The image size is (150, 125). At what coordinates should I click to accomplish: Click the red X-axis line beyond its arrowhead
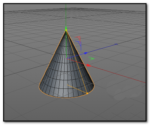click(x=117, y=74)
